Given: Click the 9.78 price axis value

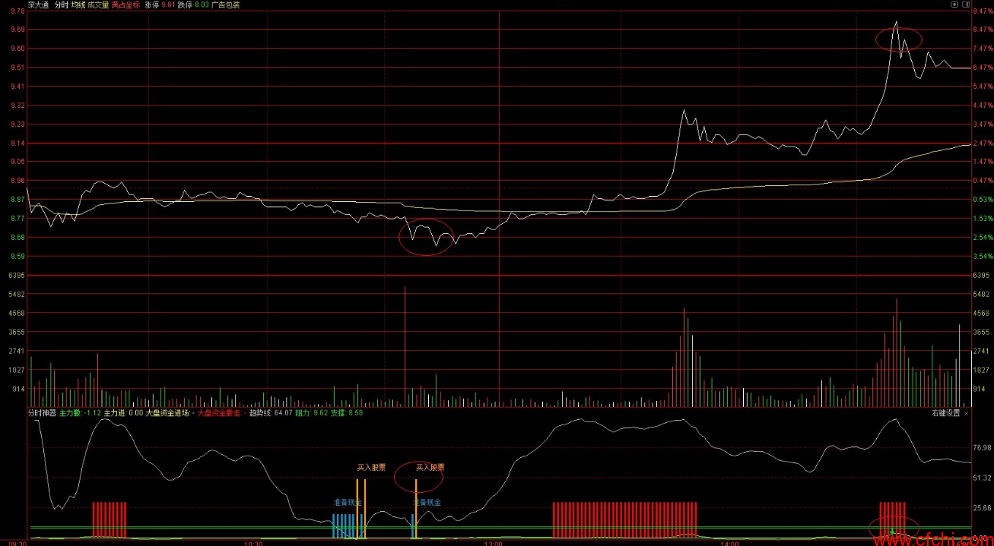Looking at the screenshot, I should click(x=17, y=11).
